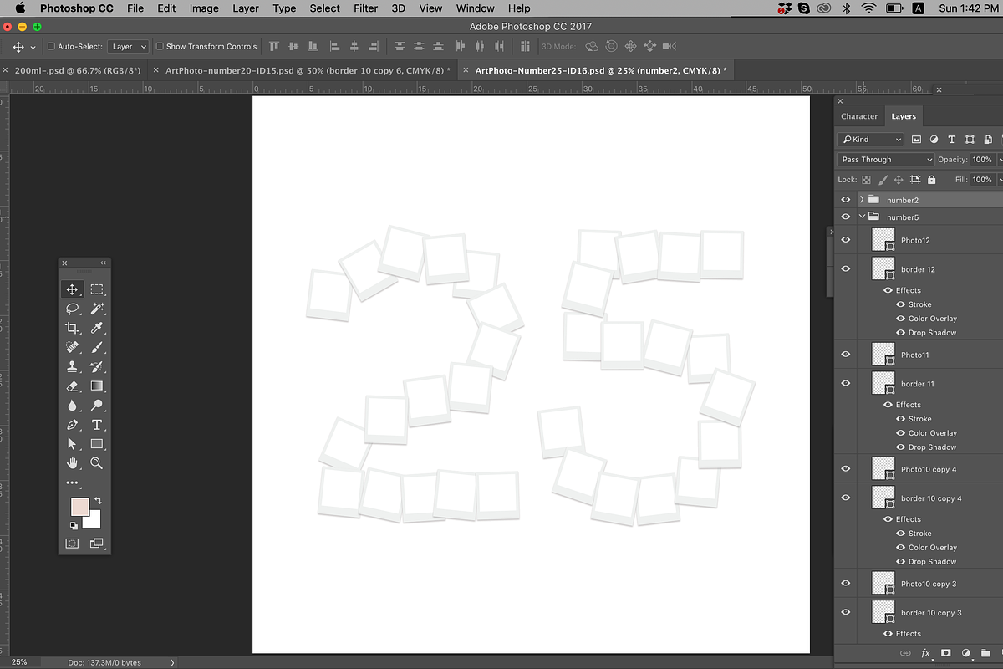
Task: Click the background color swatch
Action: click(94, 521)
